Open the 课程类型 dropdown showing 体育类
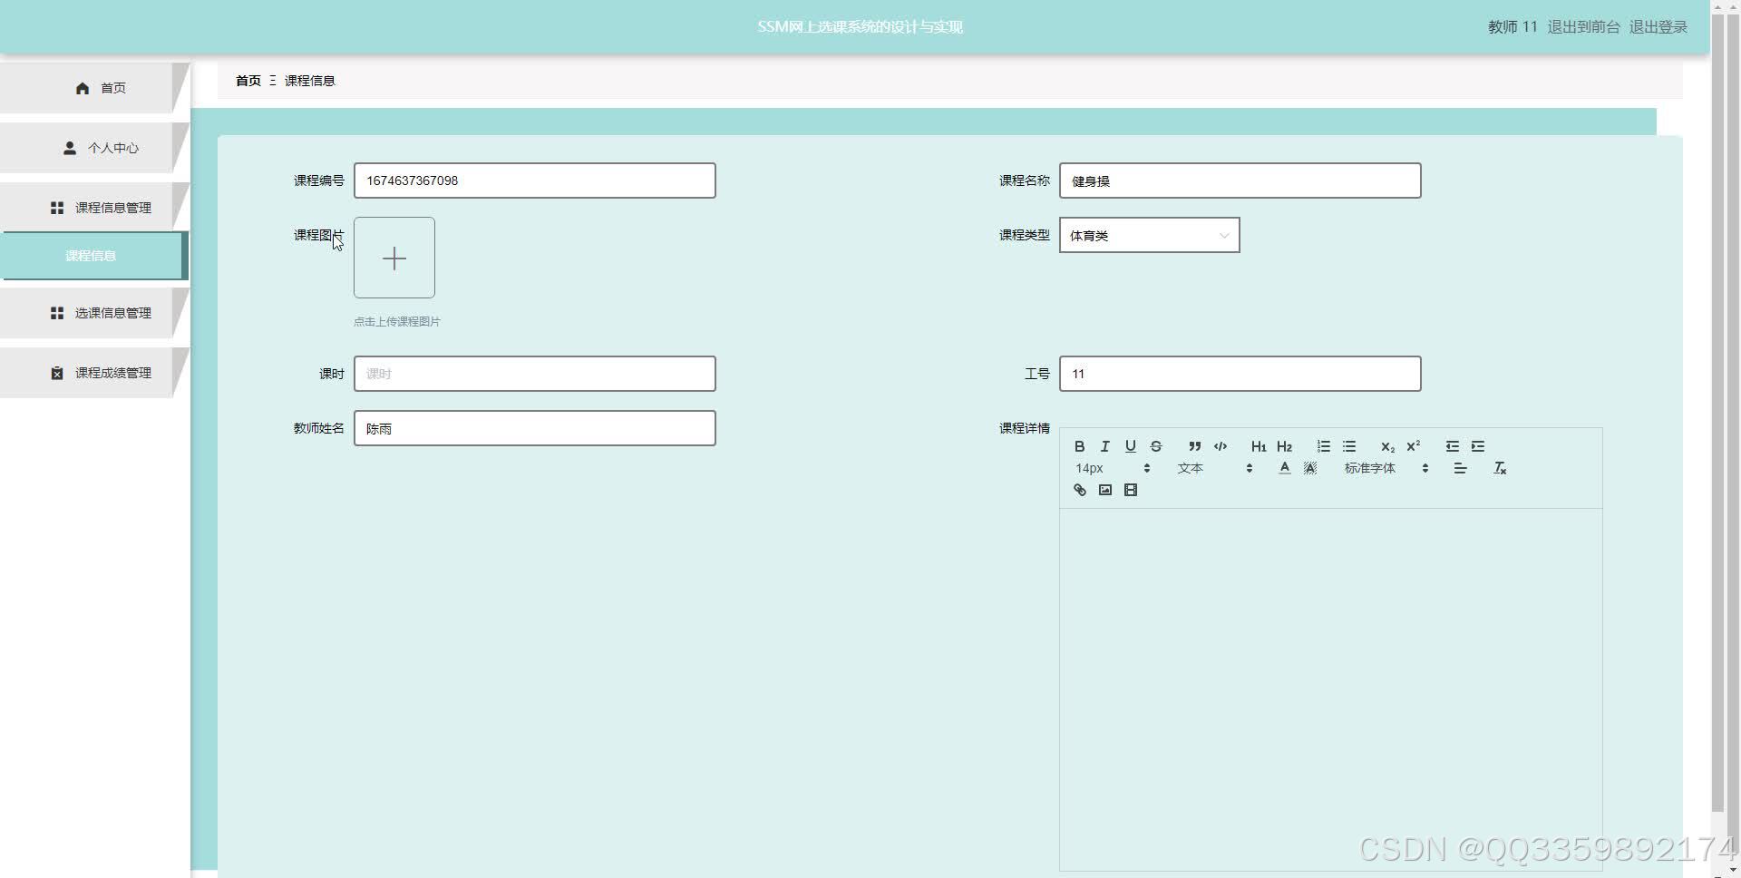The image size is (1741, 878). 1149,235
